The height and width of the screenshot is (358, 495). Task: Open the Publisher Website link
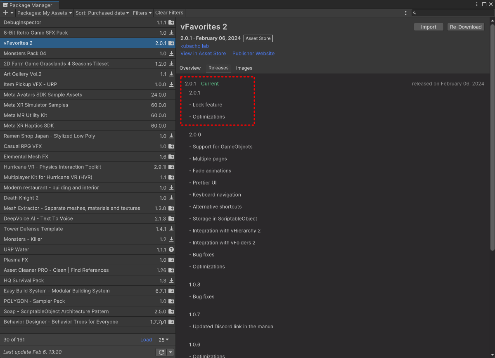click(x=253, y=54)
